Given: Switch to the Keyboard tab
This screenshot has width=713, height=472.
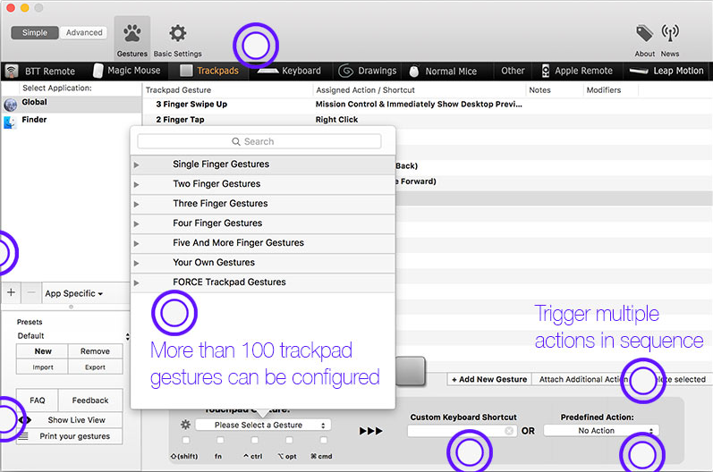Looking at the screenshot, I should 290,71.
